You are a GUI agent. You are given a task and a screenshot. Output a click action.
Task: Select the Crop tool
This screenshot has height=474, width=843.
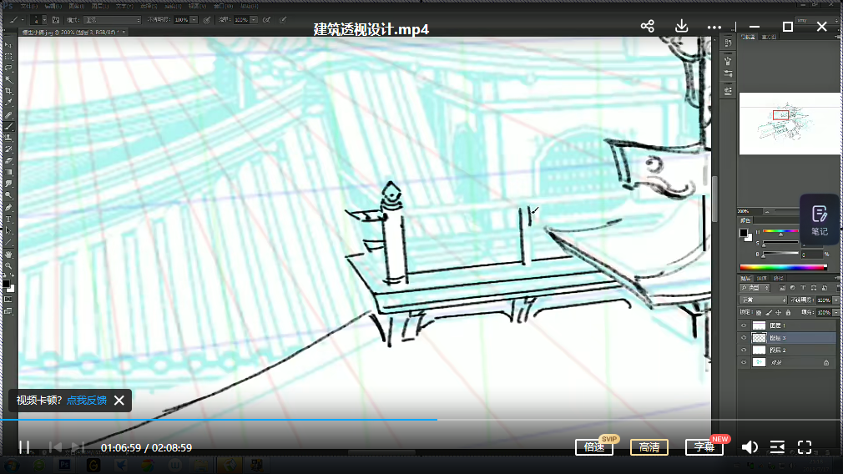(8, 91)
